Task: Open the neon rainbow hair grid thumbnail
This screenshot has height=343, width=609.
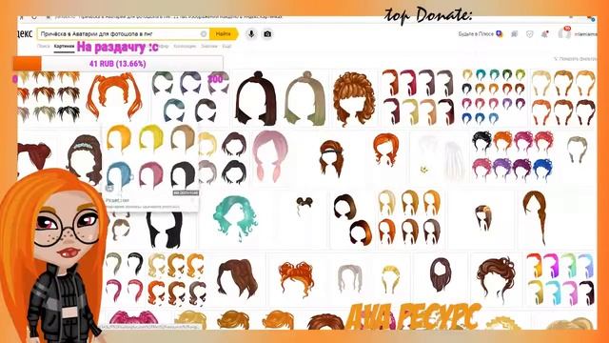Action: [x=560, y=278]
